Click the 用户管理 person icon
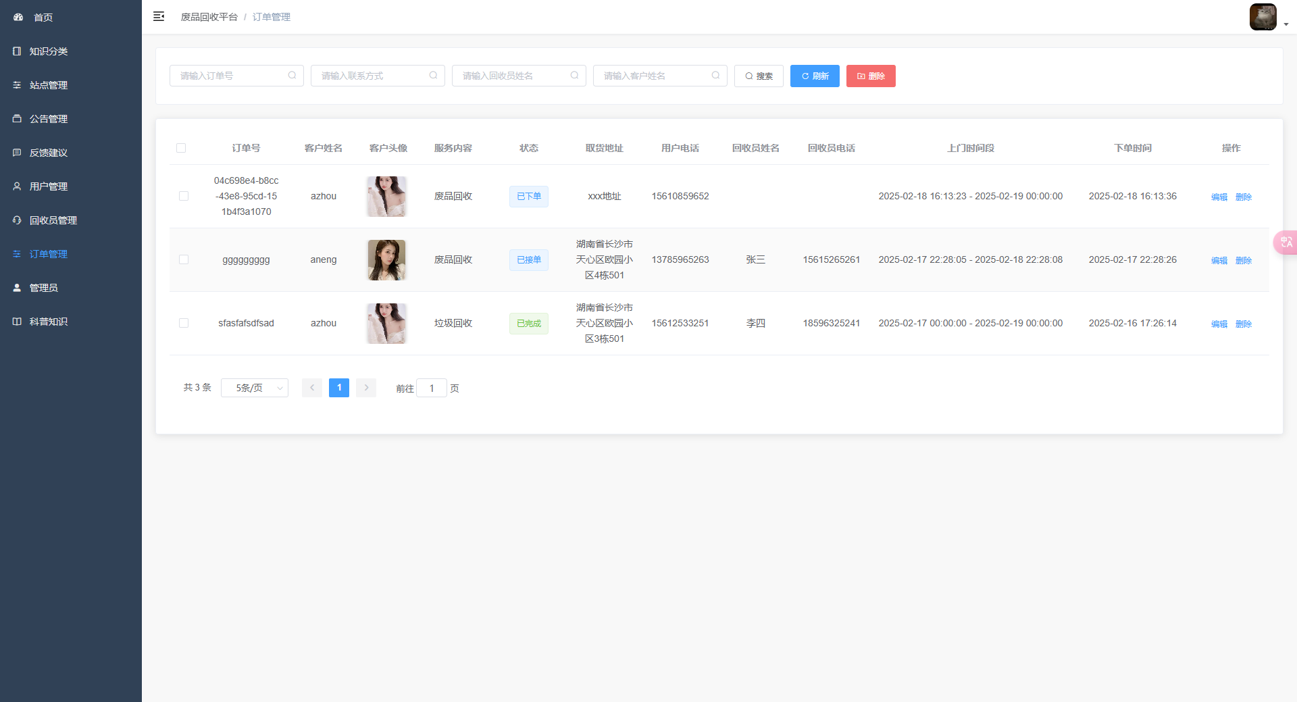The width and height of the screenshot is (1297, 702). [x=17, y=186]
